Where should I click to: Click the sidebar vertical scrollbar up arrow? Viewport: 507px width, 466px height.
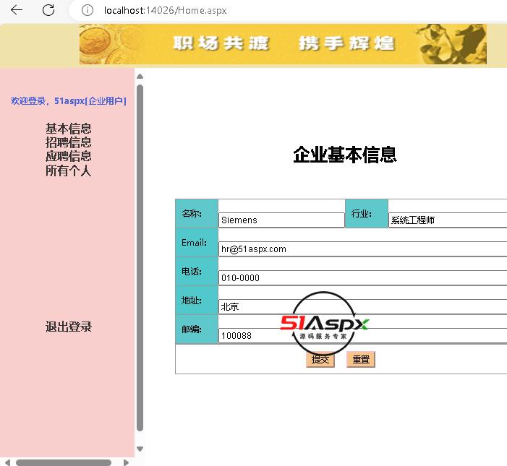tap(140, 76)
